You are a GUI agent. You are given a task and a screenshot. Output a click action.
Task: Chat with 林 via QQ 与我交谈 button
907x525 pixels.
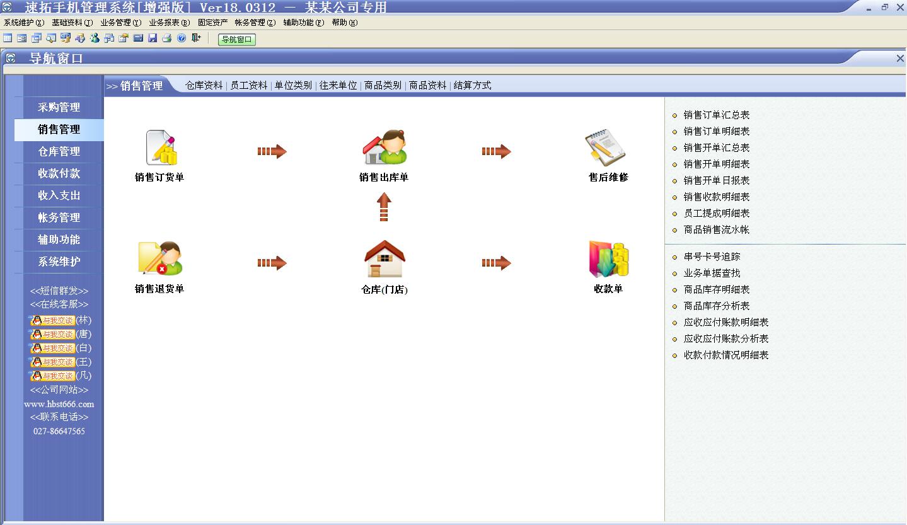click(x=52, y=320)
